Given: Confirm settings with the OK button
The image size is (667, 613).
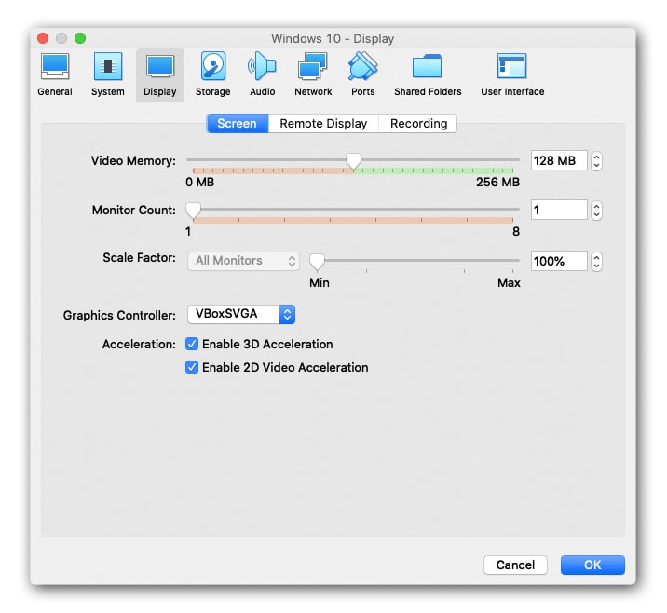Looking at the screenshot, I should [592, 565].
